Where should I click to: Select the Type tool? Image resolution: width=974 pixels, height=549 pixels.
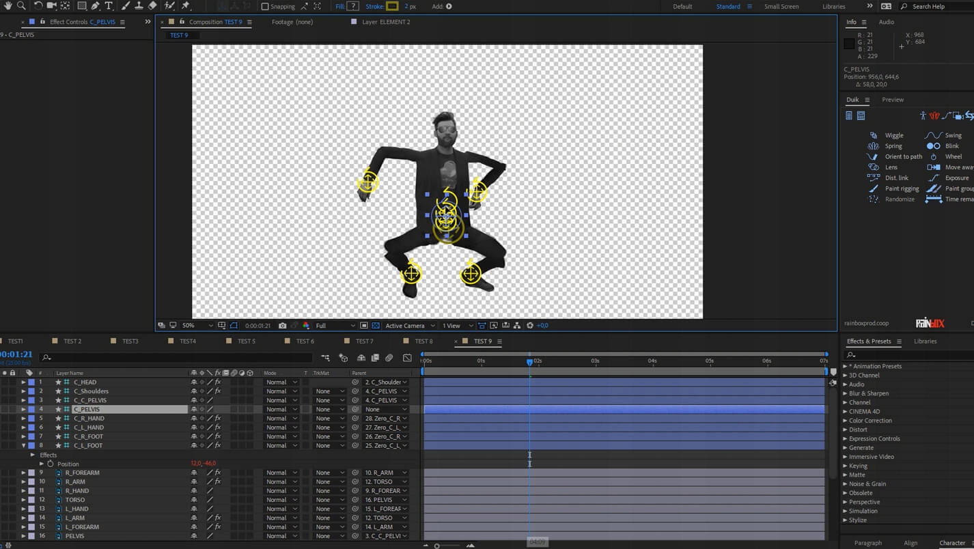click(x=109, y=5)
